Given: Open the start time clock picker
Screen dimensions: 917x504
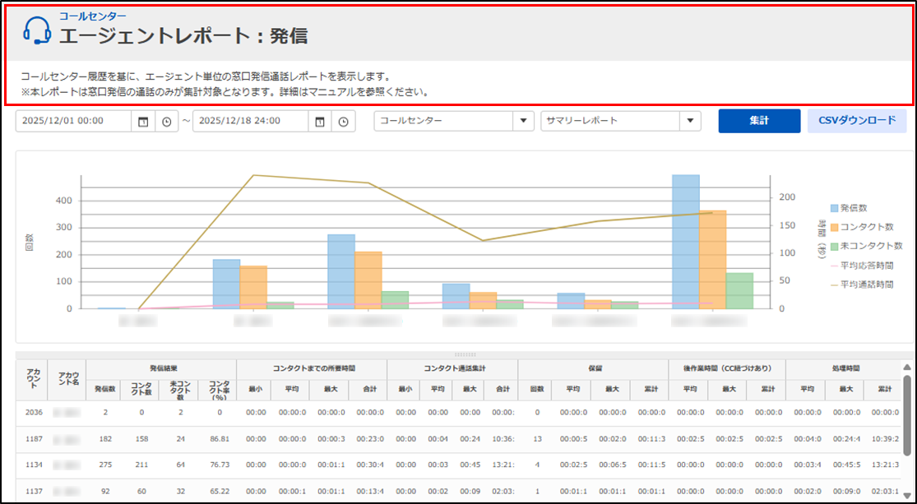Looking at the screenshot, I should pos(167,122).
